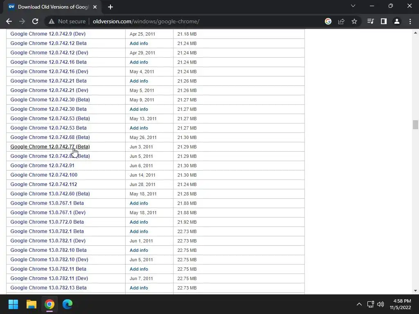
Task: Open a new tab with plus button
Action: pos(110,7)
